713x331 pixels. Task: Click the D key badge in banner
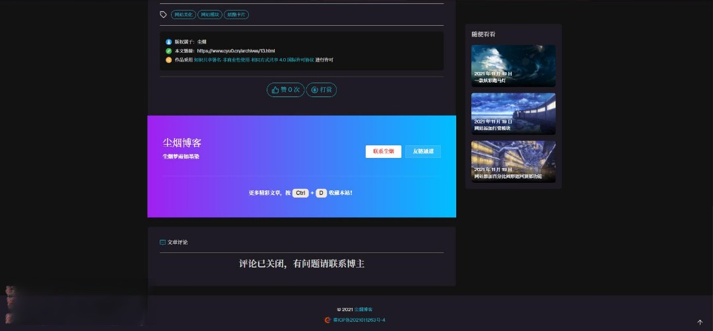(321, 193)
